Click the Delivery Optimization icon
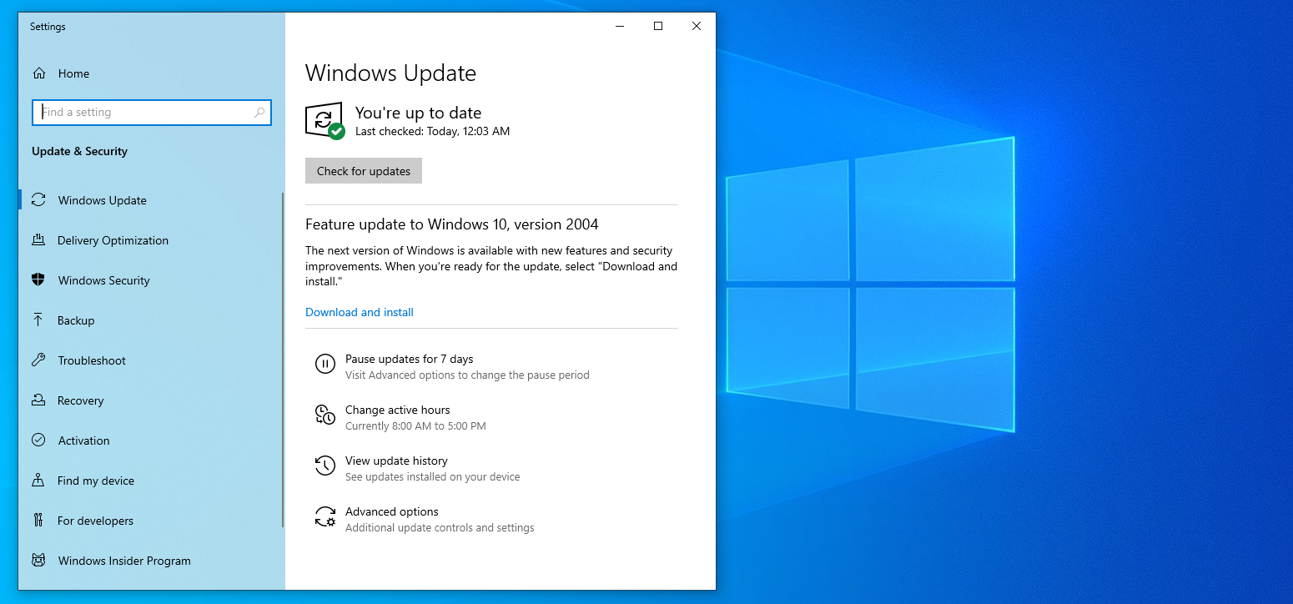Screen dimensions: 1293x604 click(x=38, y=240)
